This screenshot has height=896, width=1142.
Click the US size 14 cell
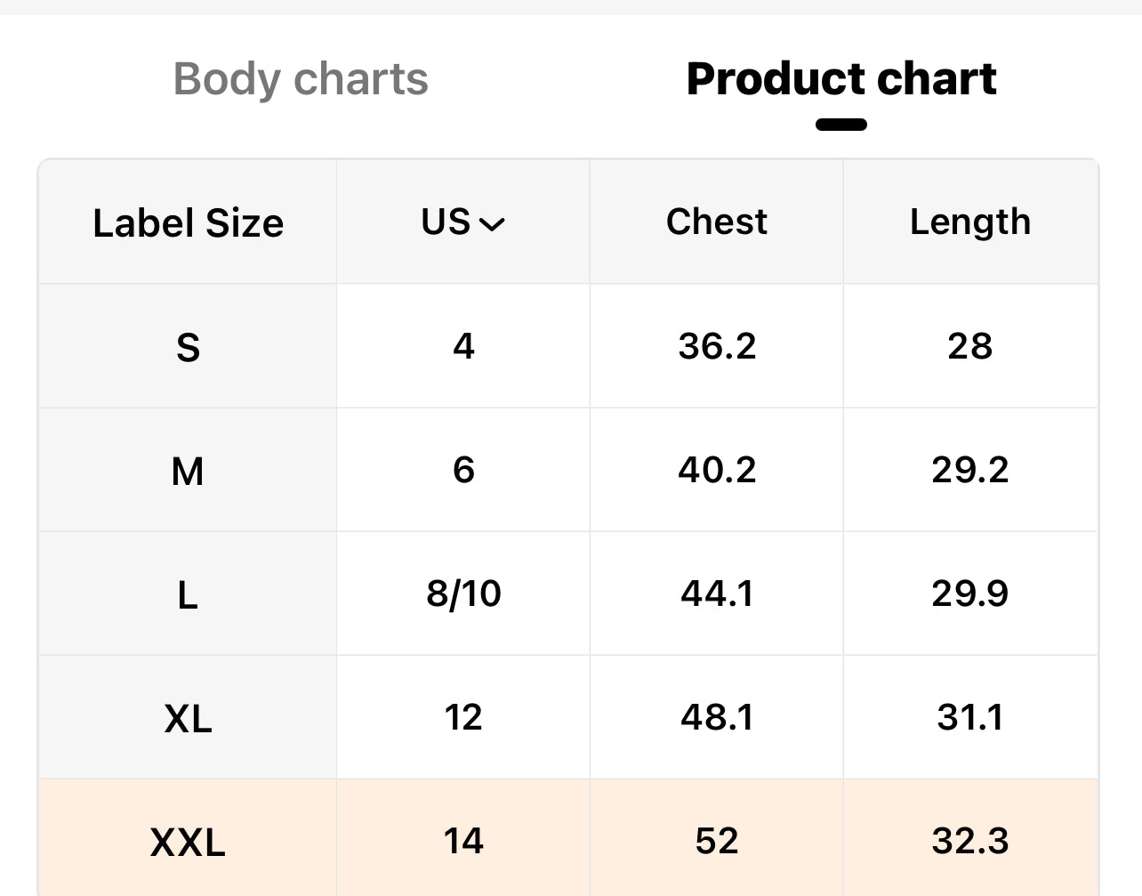463,841
